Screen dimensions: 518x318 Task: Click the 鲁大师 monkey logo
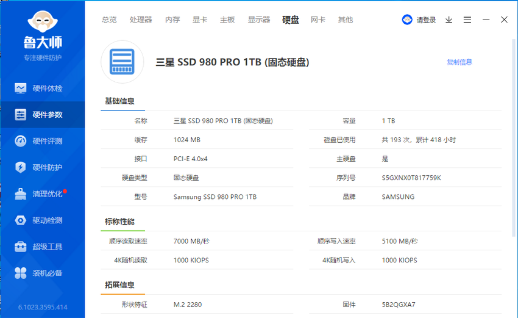42,21
